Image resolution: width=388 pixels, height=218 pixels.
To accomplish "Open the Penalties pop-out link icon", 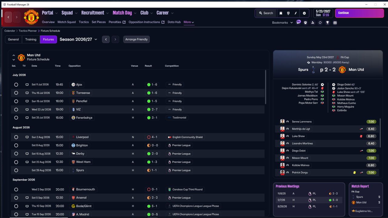I will [x=124, y=22].
